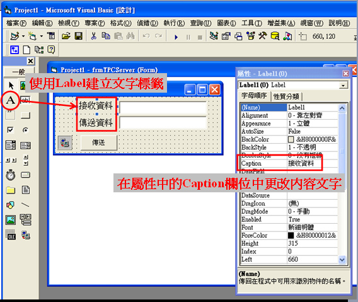The image size is (358, 302).
Task: Select the FileListBox tool in toolbox
Action: point(25,190)
